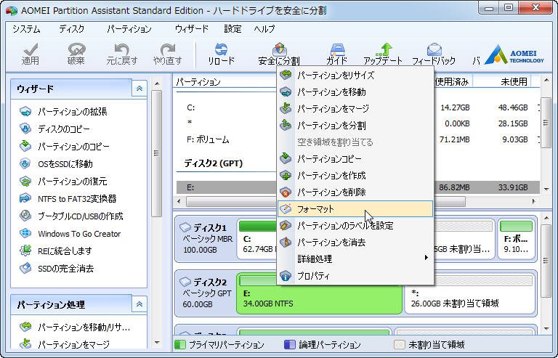Open the ヘルプ menu
This screenshot has height=358, width=558.
click(x=264, y=29)
